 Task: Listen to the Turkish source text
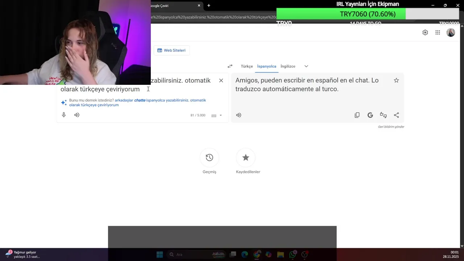[77, 115]
